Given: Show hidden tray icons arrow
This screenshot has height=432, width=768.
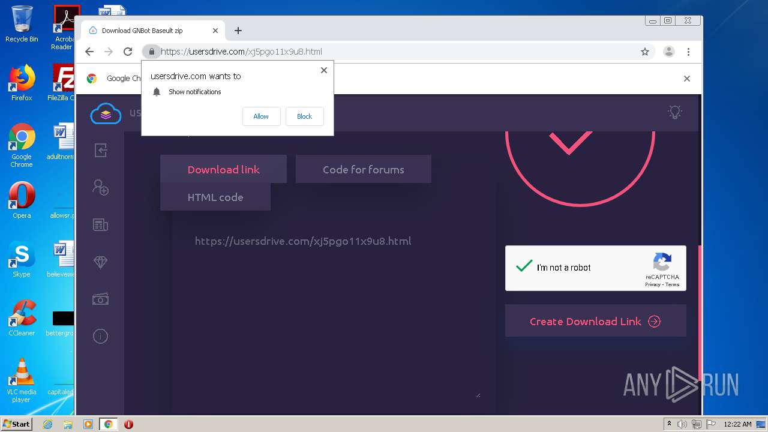Looking at the screenshot, I should (669, 424).
